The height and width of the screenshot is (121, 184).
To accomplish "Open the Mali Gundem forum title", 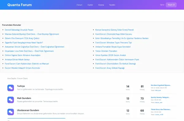I will [24, 98].
